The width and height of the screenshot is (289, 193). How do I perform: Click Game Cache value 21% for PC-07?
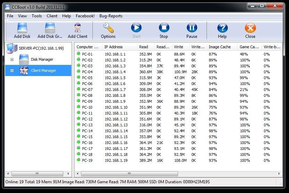point(244,90)
